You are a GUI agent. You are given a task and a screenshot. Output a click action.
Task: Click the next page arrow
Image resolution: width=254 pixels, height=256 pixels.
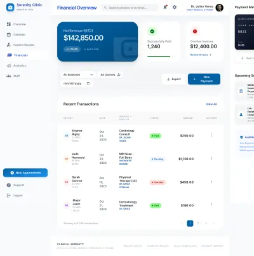pos(213,224)
